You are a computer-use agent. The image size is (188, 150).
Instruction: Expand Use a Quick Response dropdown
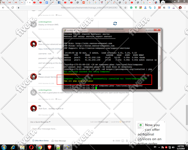click(40, 122)
